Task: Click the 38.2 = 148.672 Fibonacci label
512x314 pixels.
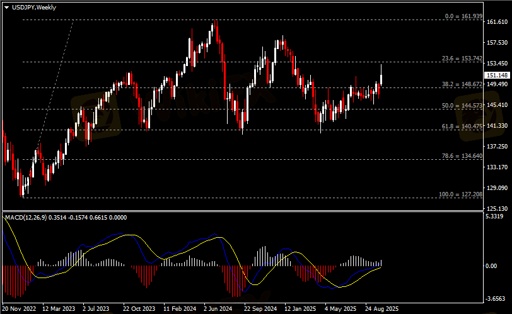Action: tap(462, 84)
